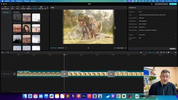Enter fullscreen preview mode

coord(126,48)
